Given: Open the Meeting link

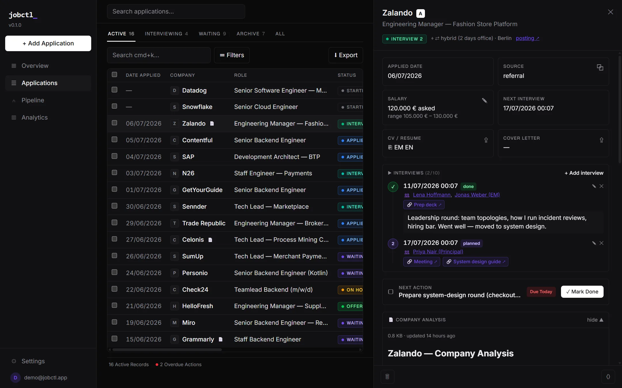Looking at the screenshot, I should tap(422, 262).
